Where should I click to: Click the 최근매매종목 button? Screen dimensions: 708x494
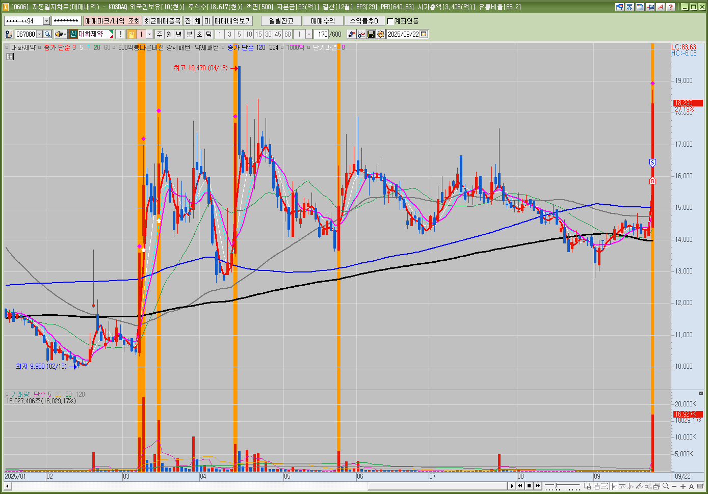coord(162,21)
